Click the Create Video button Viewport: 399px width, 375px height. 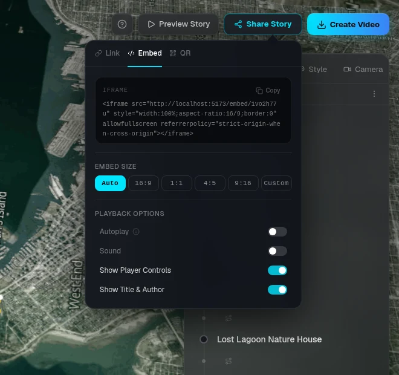[348, 24]
